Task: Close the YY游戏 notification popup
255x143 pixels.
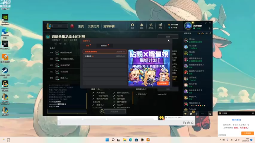Action: (253, 113)
